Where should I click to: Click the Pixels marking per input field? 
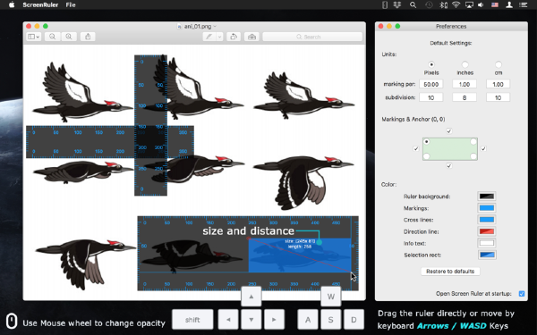coord(430,84)
